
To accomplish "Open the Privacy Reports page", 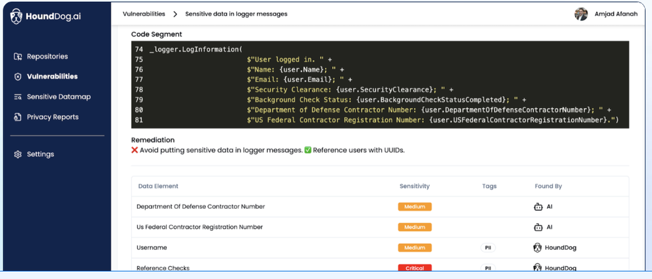I will tap(52, 117).
